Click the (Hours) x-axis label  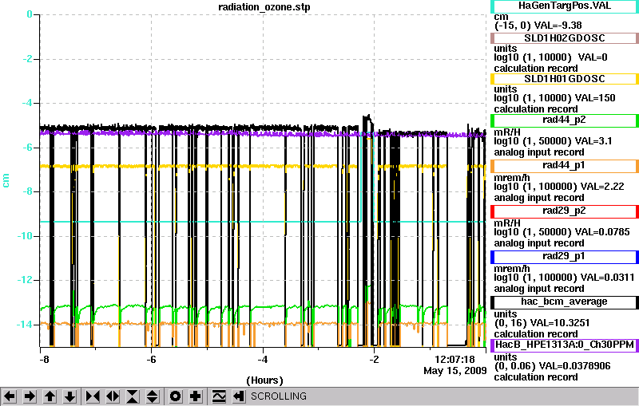click(x=264, y=380)
